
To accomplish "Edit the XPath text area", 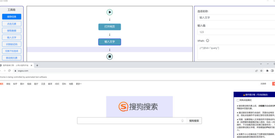I will [x=236, y=52].
